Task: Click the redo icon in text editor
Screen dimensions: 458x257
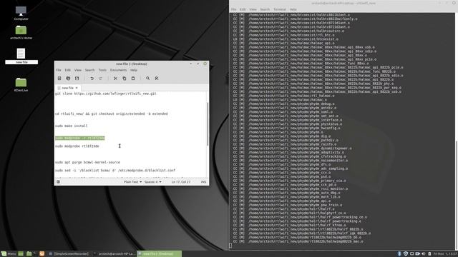Action: tap(100, 78)
